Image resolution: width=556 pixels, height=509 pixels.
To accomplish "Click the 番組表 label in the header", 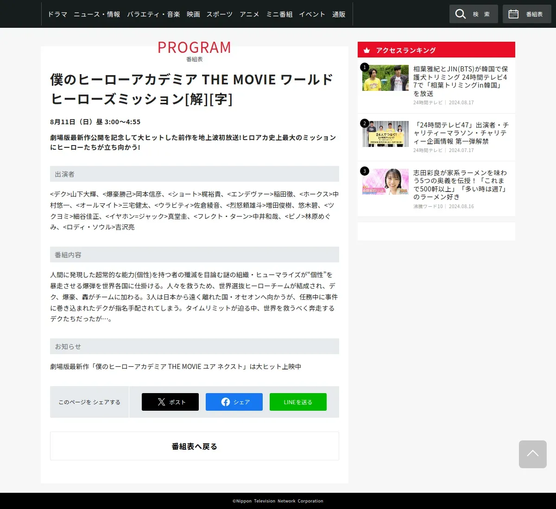I will 534,14.
